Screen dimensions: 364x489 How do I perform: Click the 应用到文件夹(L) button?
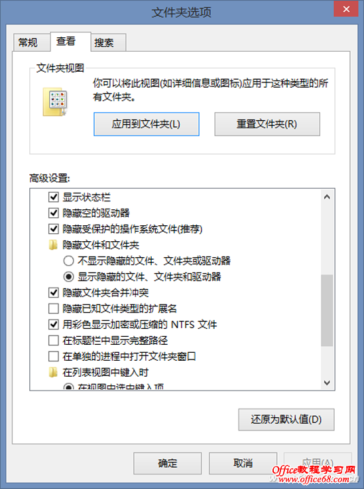147,124
